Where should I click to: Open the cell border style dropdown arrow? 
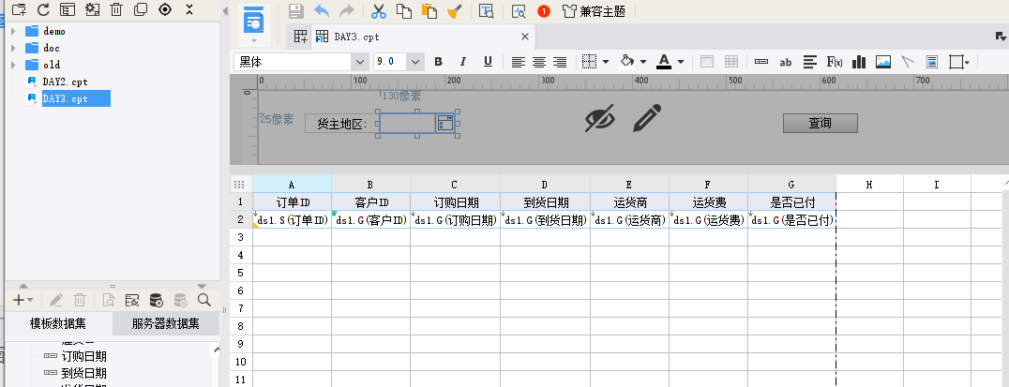(606, 62)
